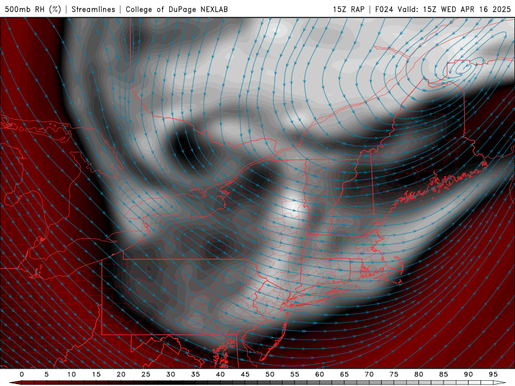Click the colorbar label "25"
Image resolution: width=515 pixels, height=386 pixels.
coord(146,374)
